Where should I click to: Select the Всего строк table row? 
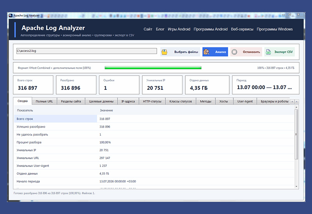pos(154,119)
